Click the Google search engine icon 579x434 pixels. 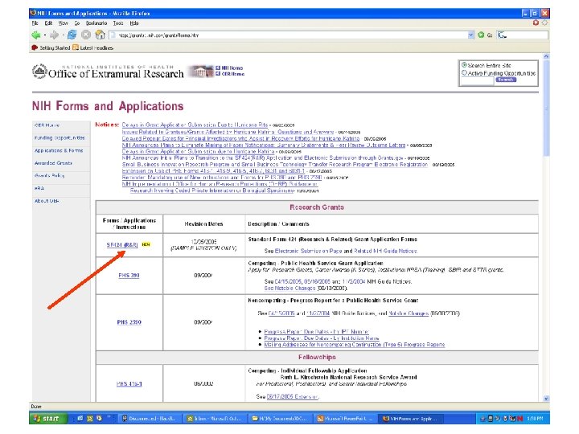pyautogui.click(x=502, y=35)
